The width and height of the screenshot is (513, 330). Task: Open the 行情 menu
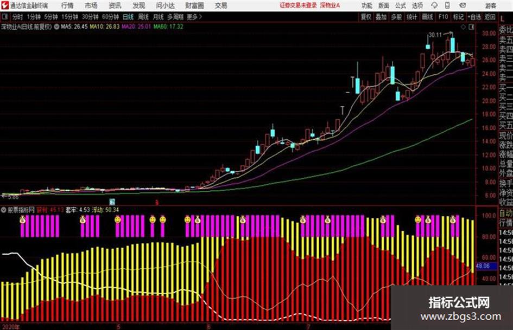[67, 5]
